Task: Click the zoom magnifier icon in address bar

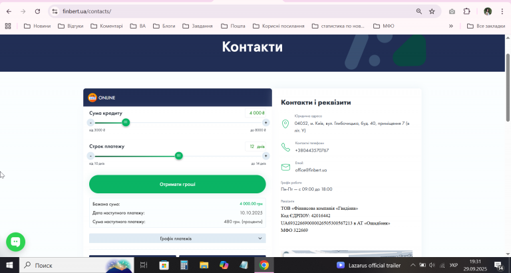Action: pyautogui.click(x=419, y=11)
